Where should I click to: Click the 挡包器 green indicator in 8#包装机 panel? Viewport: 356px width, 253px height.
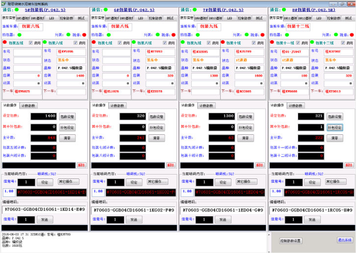click(x=286, y=35)
